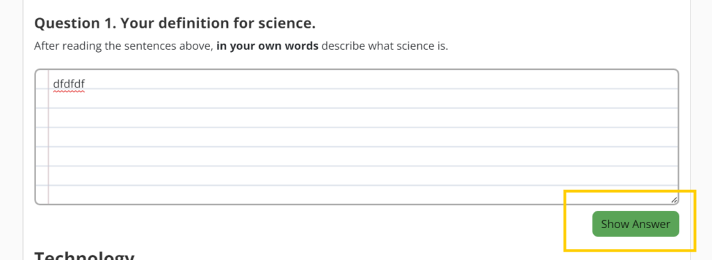Place cursor on the third ruled line
The width and height of the screenshot is (712, 260).
click(363, 119)
